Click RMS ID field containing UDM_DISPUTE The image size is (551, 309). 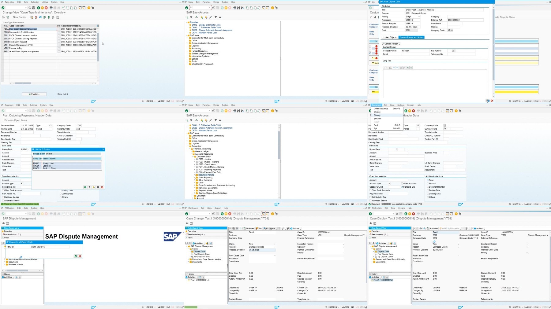point(50,247)
